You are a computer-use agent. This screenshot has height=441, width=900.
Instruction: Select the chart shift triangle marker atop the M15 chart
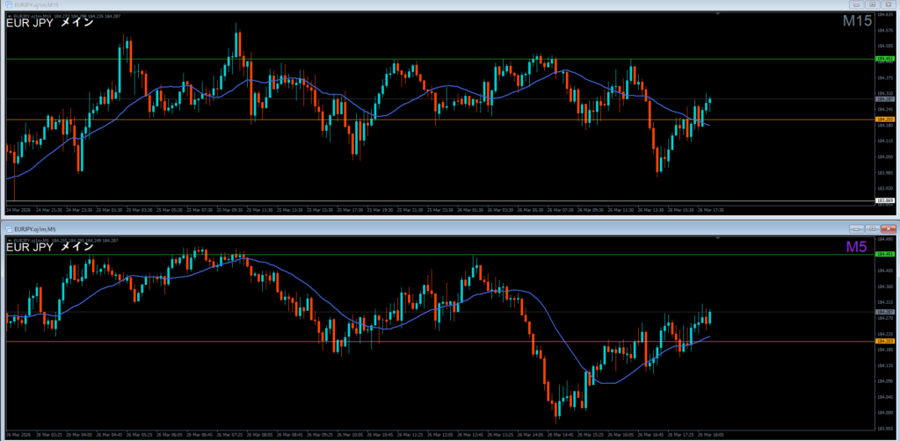point(718,13)
